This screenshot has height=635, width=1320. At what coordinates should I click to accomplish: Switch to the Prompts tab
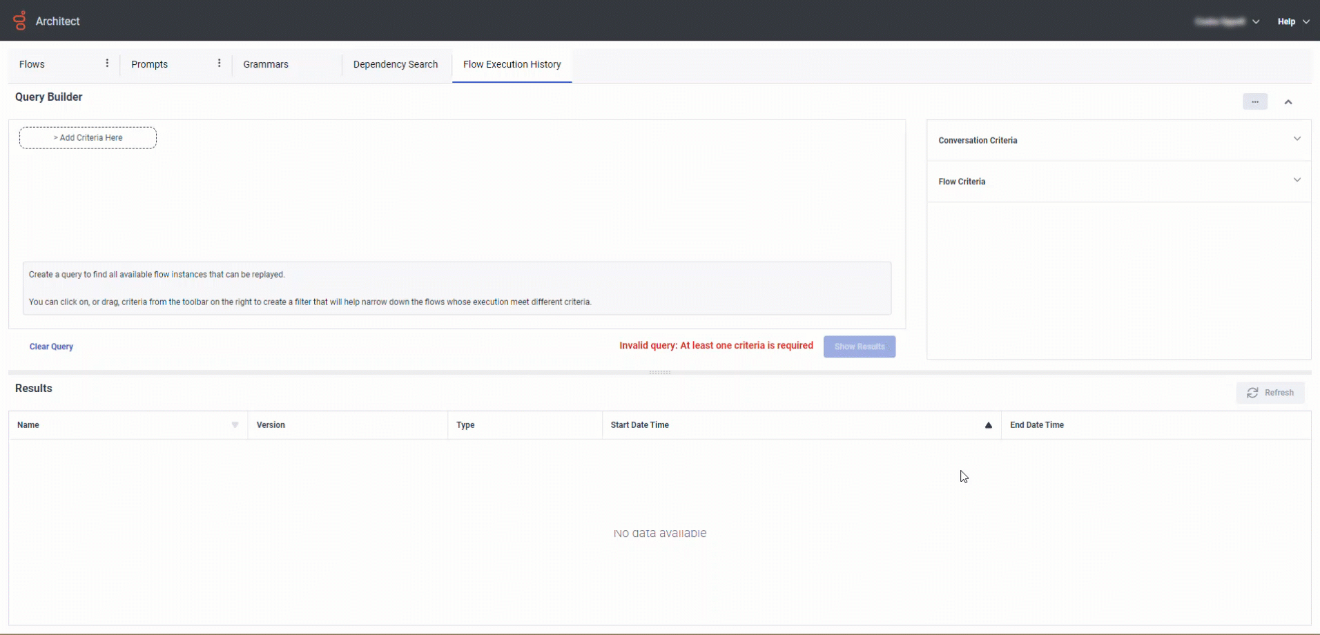coord(149,63)
